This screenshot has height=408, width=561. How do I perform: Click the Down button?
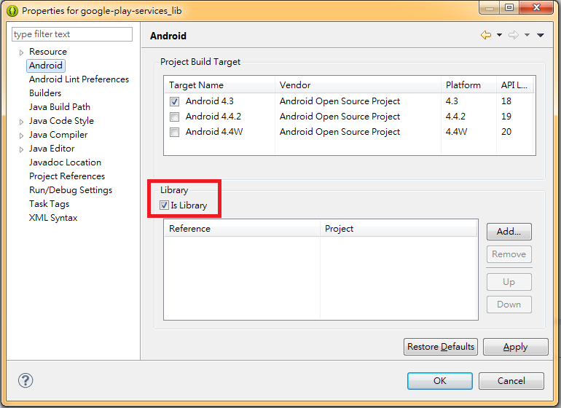pyautogui.click(x=509, y=305)
